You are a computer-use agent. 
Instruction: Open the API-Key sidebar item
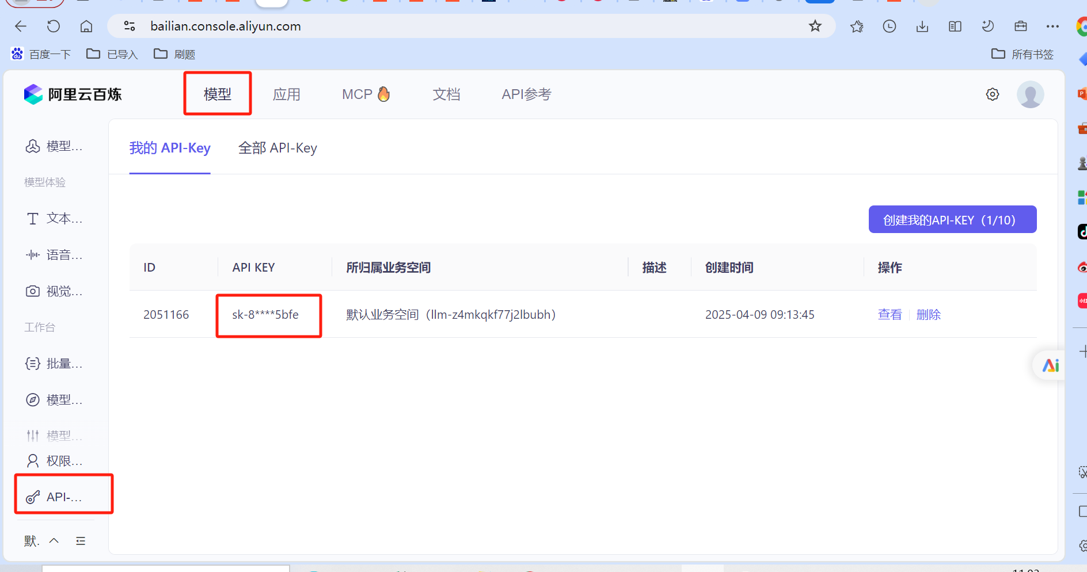click(55, 497)
